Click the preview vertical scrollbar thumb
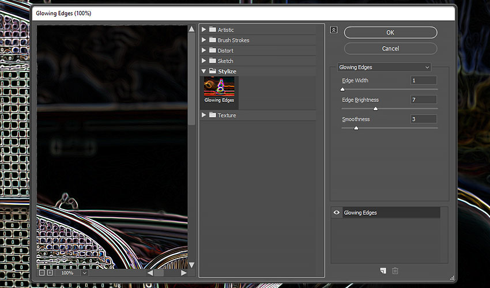 (x=191, y=78)
